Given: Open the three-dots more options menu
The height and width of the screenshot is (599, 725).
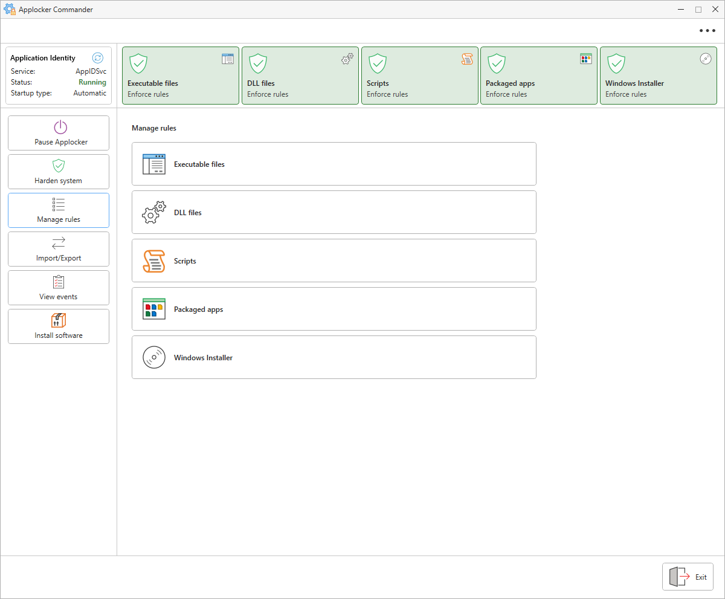Looking at the screenshot, I should [707, 31].
